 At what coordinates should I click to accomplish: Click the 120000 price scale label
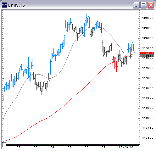(148, 38)
